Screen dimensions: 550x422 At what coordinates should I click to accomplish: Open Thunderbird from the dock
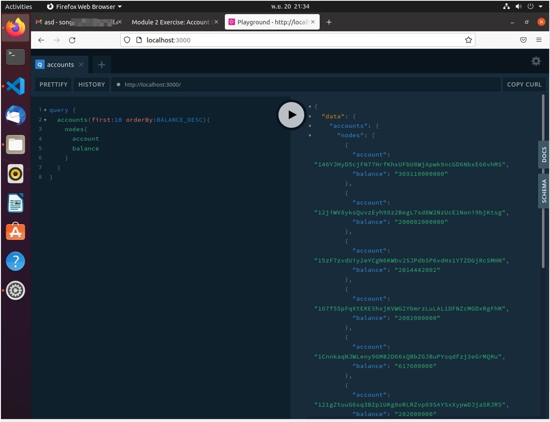[x=15, y=116]
